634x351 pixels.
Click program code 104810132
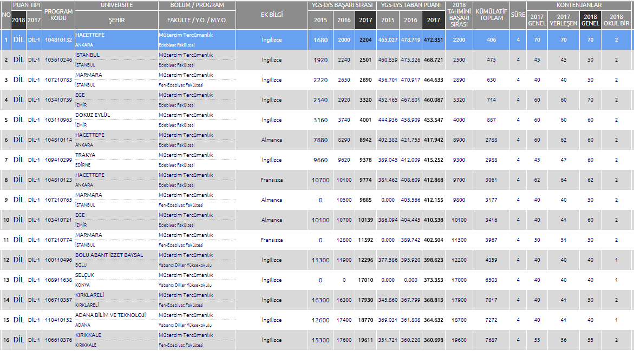coord(58,40)
